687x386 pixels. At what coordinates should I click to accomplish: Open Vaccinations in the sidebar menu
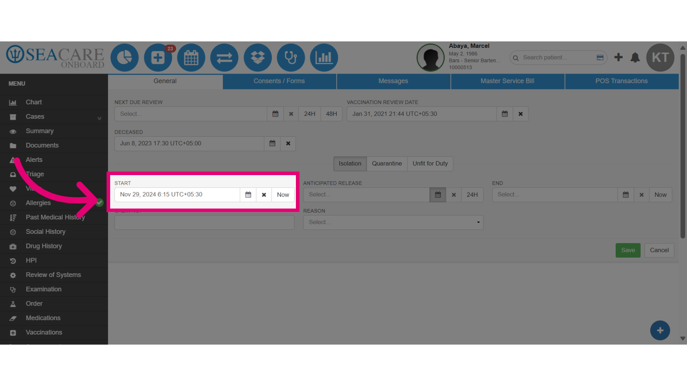click(54, 332)
